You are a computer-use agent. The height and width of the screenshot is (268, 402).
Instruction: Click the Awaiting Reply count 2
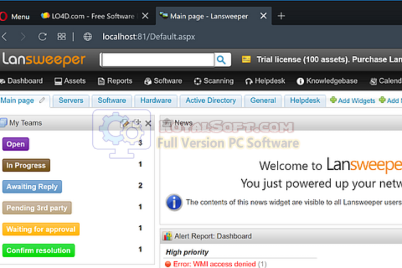coord(140,186)
